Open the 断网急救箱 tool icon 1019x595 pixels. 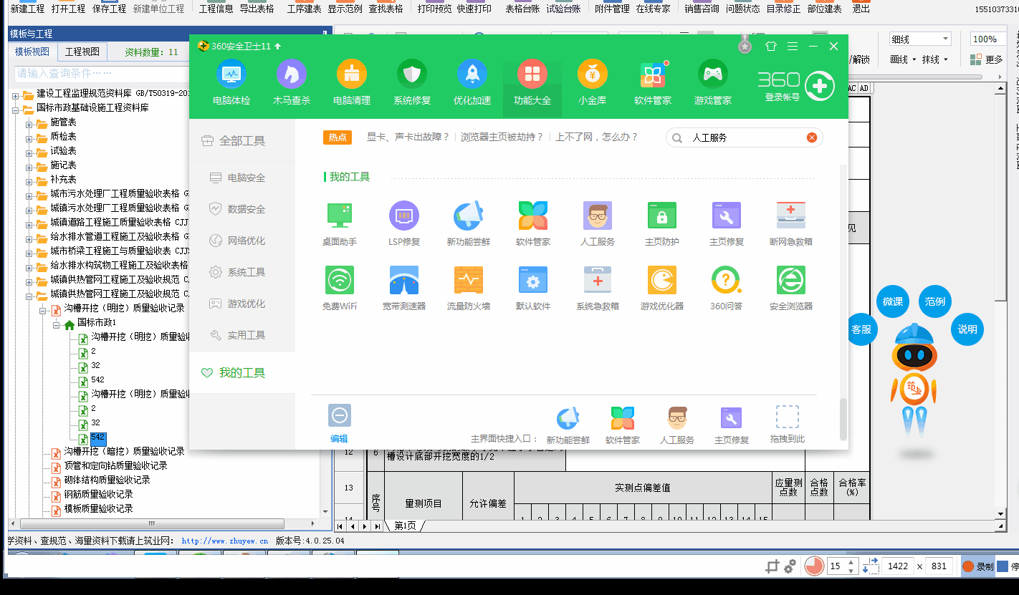click(x=790, y=216)
